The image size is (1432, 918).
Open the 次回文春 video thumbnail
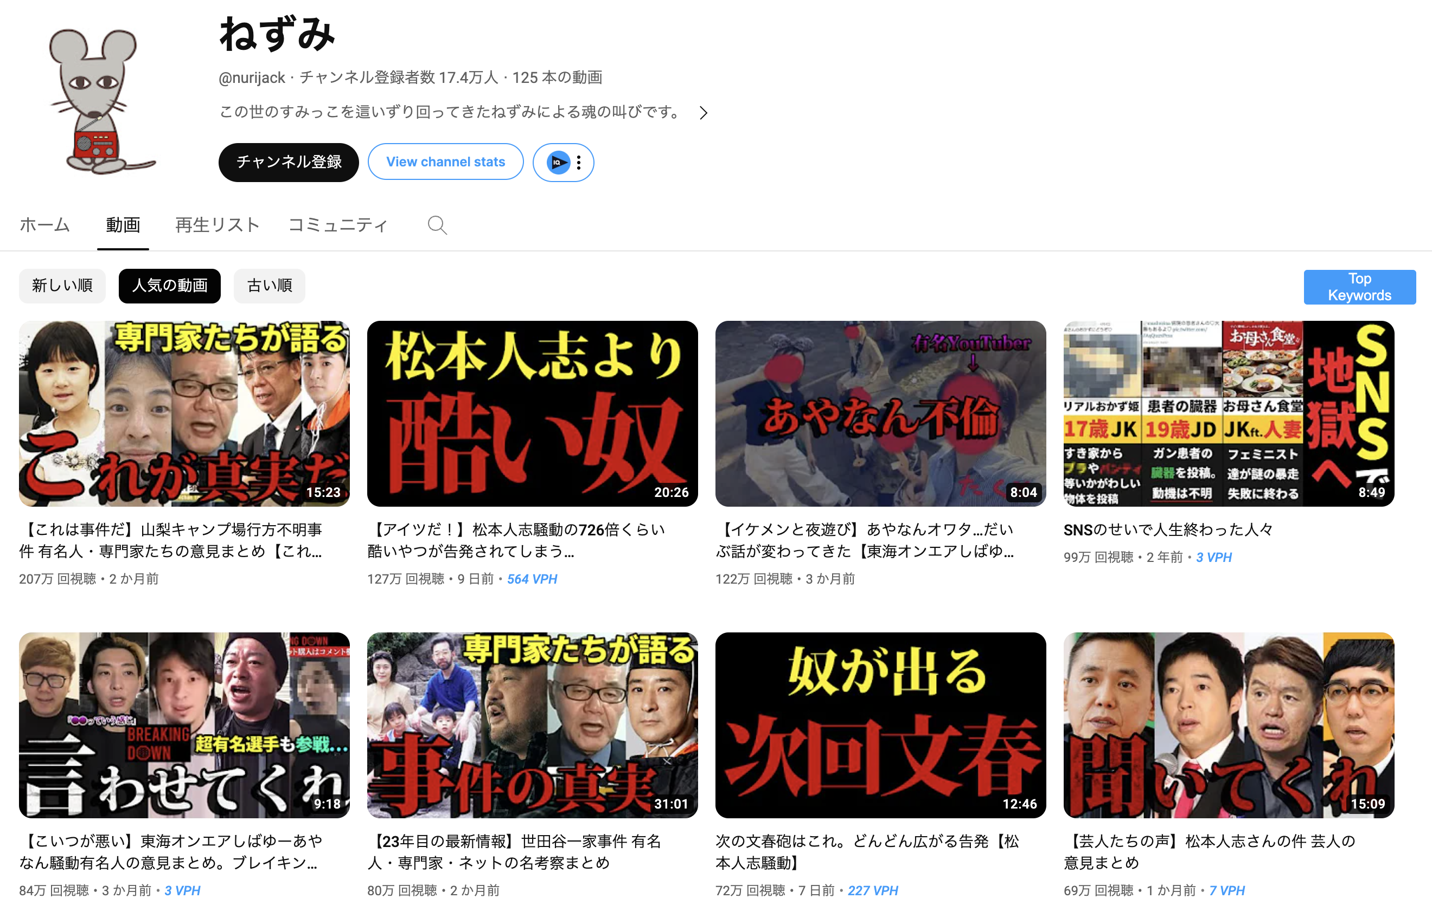coord(880,725)
